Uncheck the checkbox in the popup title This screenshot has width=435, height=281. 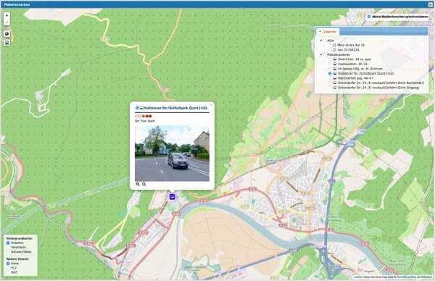137,108
